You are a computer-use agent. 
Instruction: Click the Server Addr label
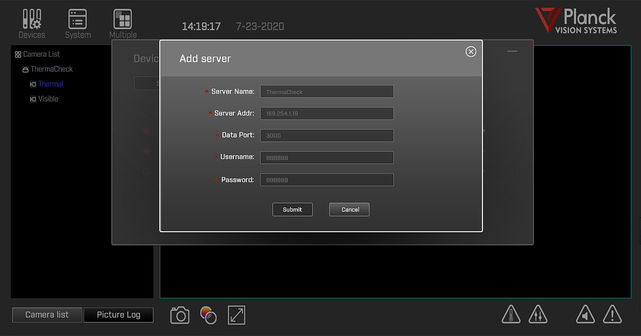(x=234, y=113)
